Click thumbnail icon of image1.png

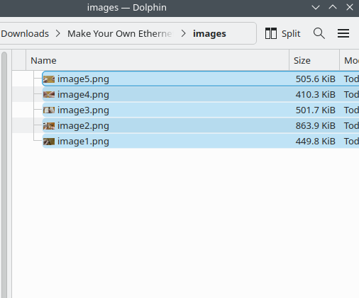tap(49, 142)
